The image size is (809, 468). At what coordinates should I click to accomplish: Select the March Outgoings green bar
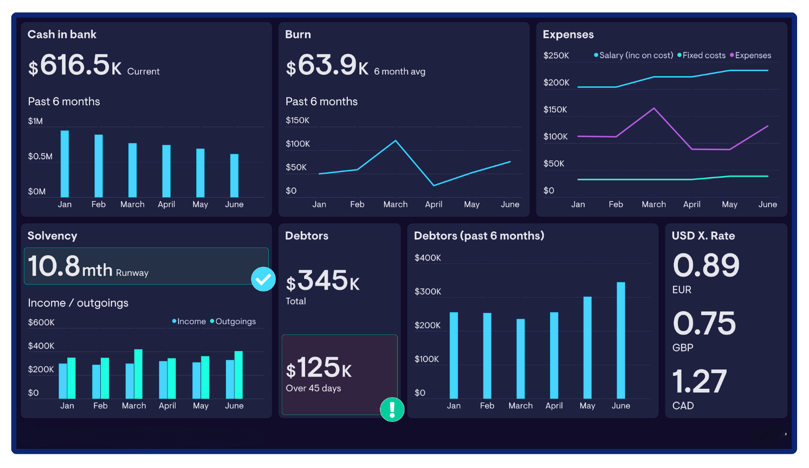(138, 374)
